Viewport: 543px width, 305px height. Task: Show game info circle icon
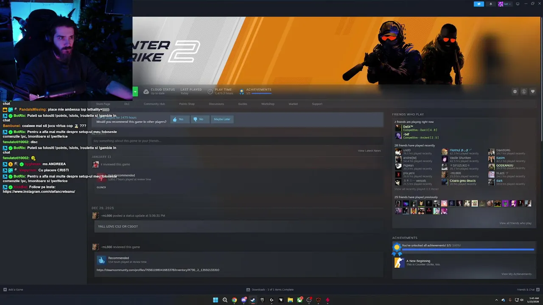(524, 91)
